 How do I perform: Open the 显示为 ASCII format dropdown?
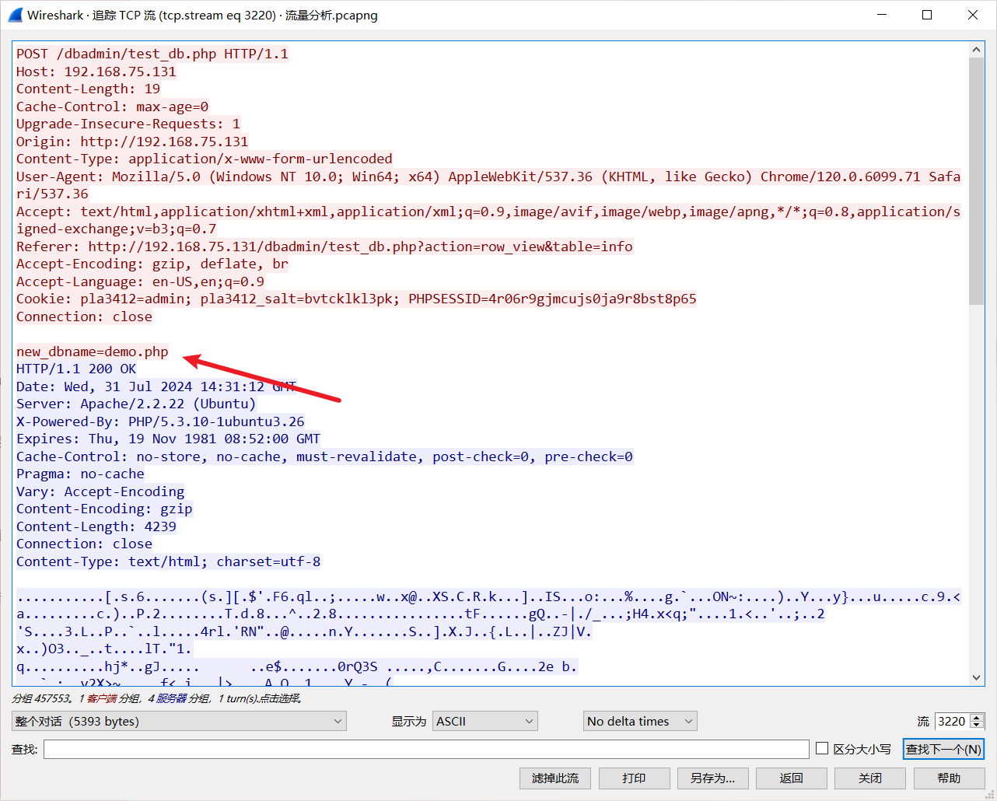point(485,721)
